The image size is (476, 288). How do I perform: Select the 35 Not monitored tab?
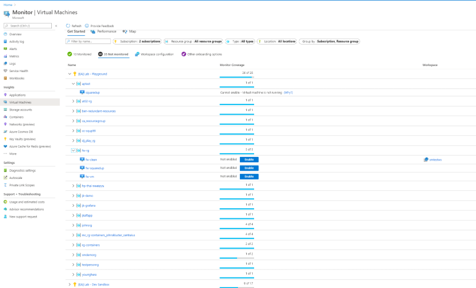tap(113, 54)
